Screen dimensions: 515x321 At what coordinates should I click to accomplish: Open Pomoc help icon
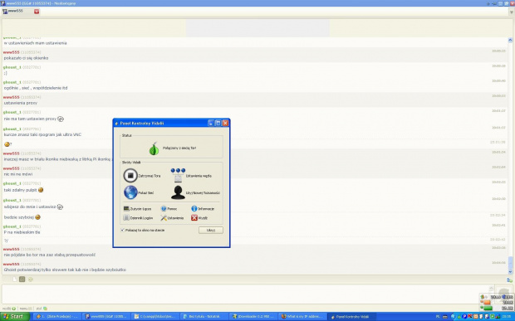coord(164,208)
